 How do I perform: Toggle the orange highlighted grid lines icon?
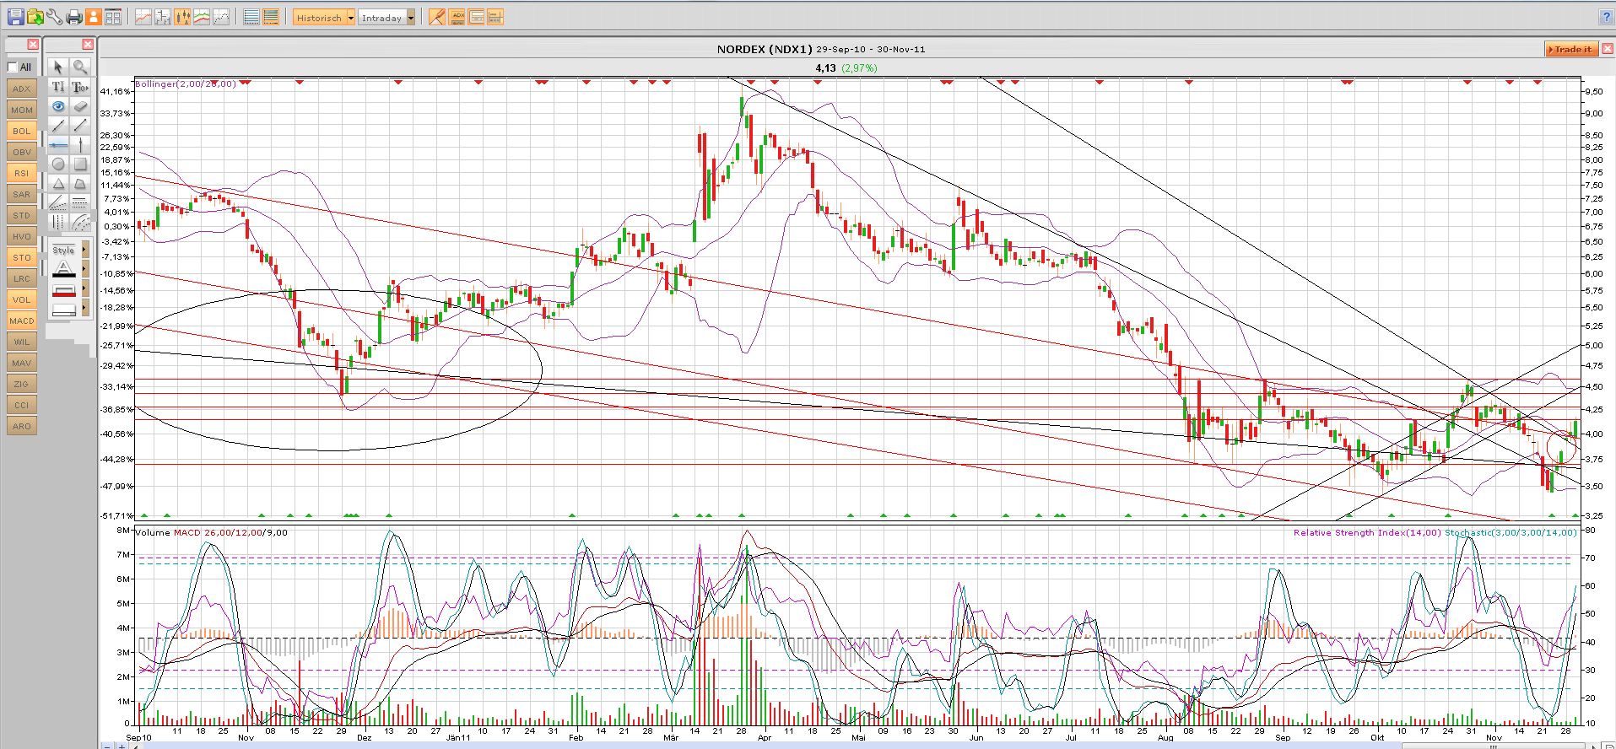click(271, 17)
